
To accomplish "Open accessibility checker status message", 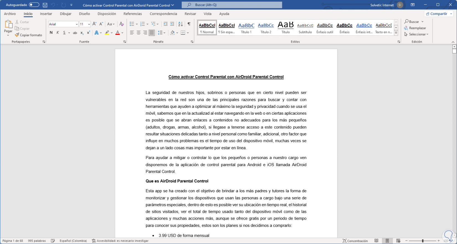I will (x=120, y=241).
